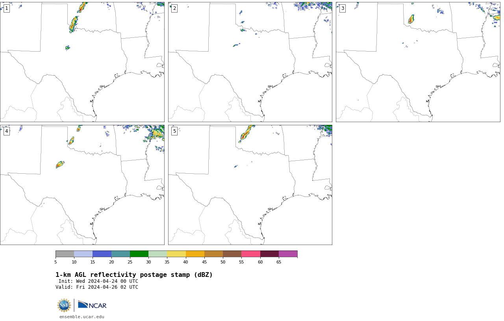Click the NCAR logo
This screenshot has height=321, width=504.
point(92,305)
